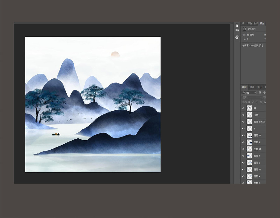Hide the 图层 9 layer
The height and width of the screenshot is (218, 280).
243,142
